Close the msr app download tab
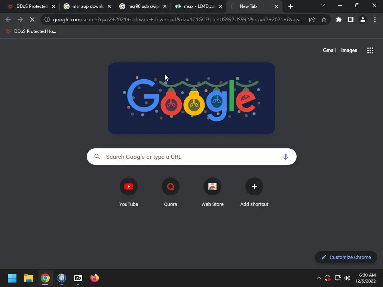383x287 pixels. tap(109, 7)
